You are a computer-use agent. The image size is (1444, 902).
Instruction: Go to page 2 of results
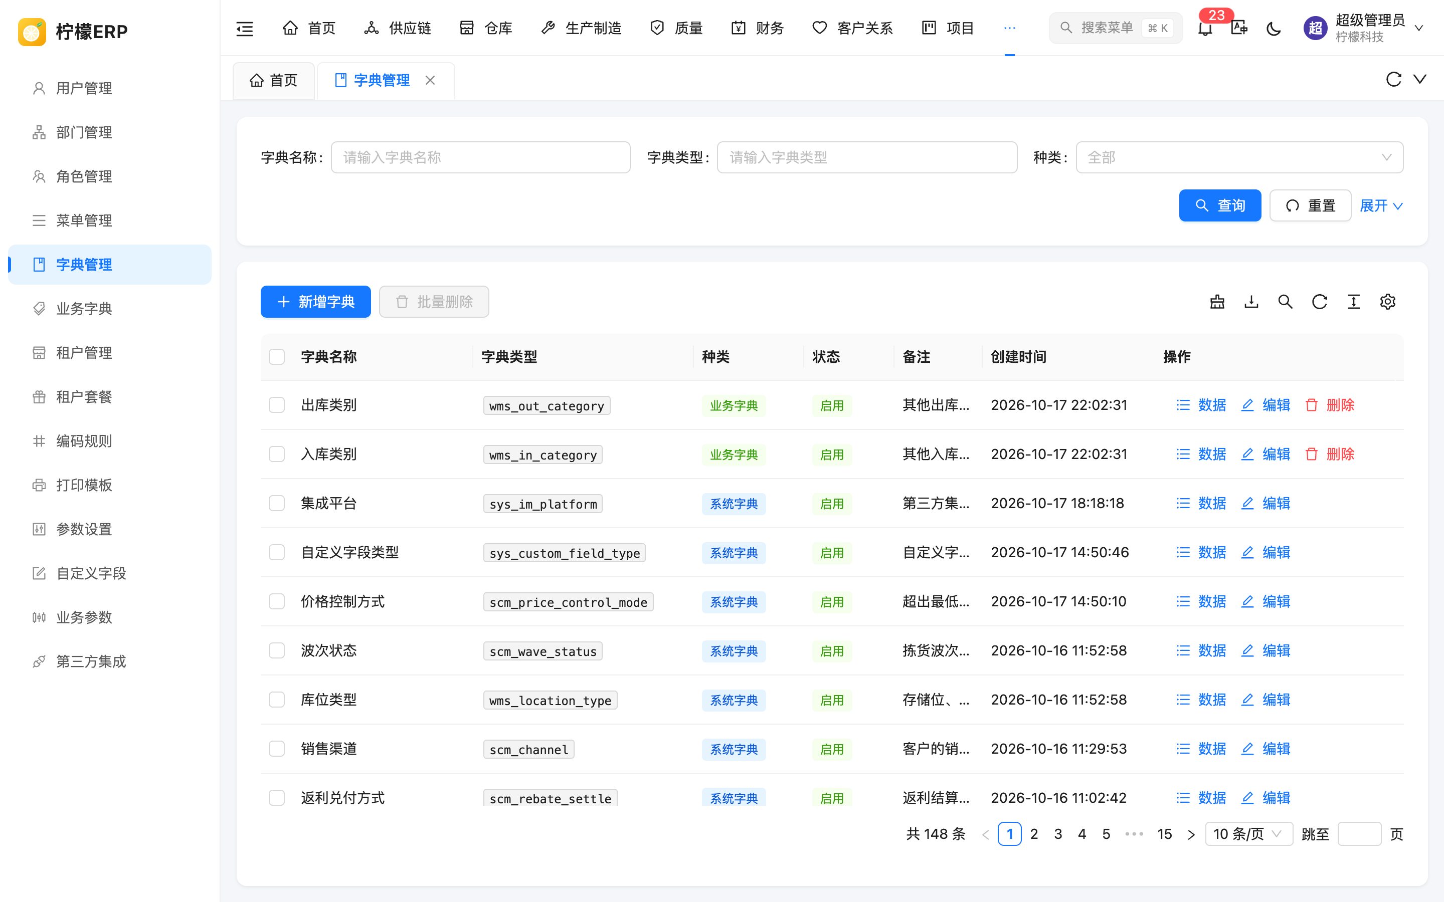pyautogui.click(x=1034, y=834)
